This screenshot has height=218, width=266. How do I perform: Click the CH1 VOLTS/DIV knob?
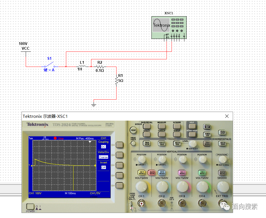[x=142, y=187]
